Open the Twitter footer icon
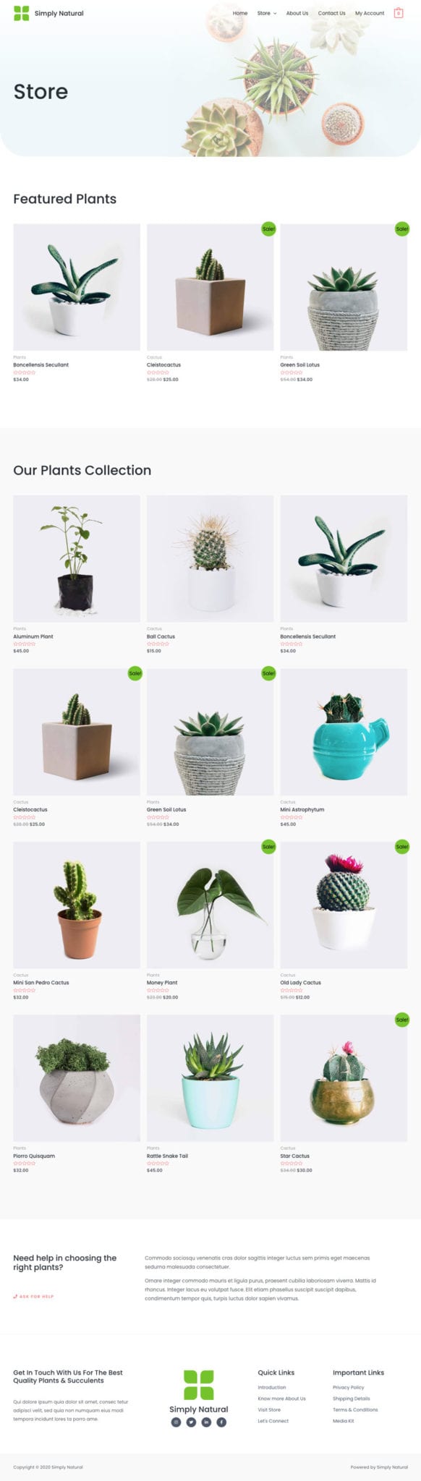Viewport: 421px width, 1481px height. (x=191, y=1422)
